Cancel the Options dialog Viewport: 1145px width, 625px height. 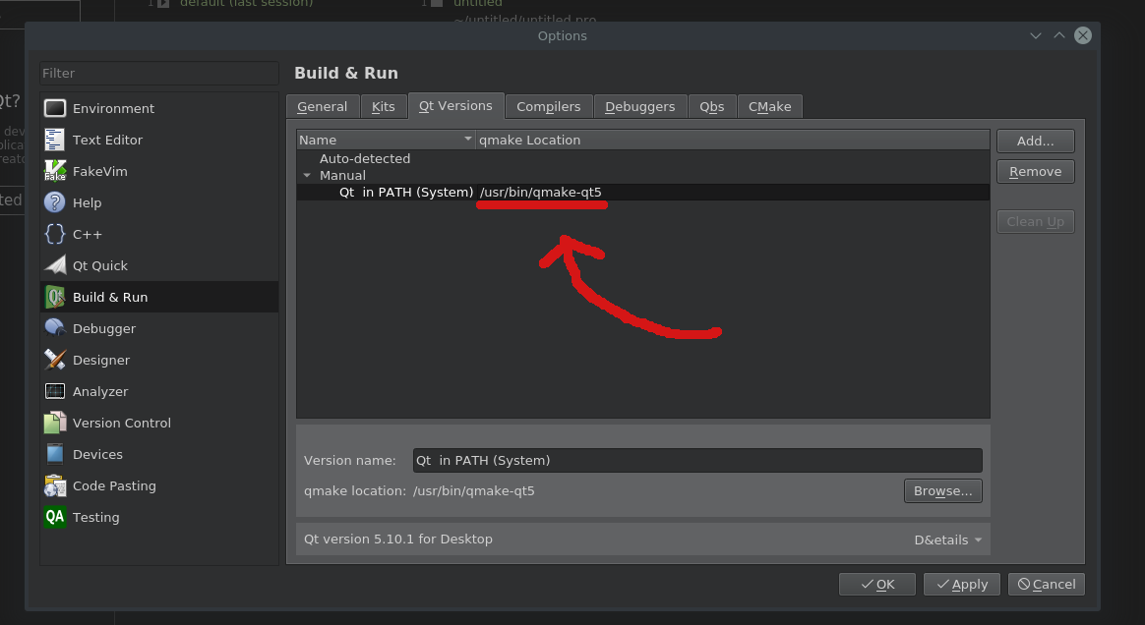1047,584
